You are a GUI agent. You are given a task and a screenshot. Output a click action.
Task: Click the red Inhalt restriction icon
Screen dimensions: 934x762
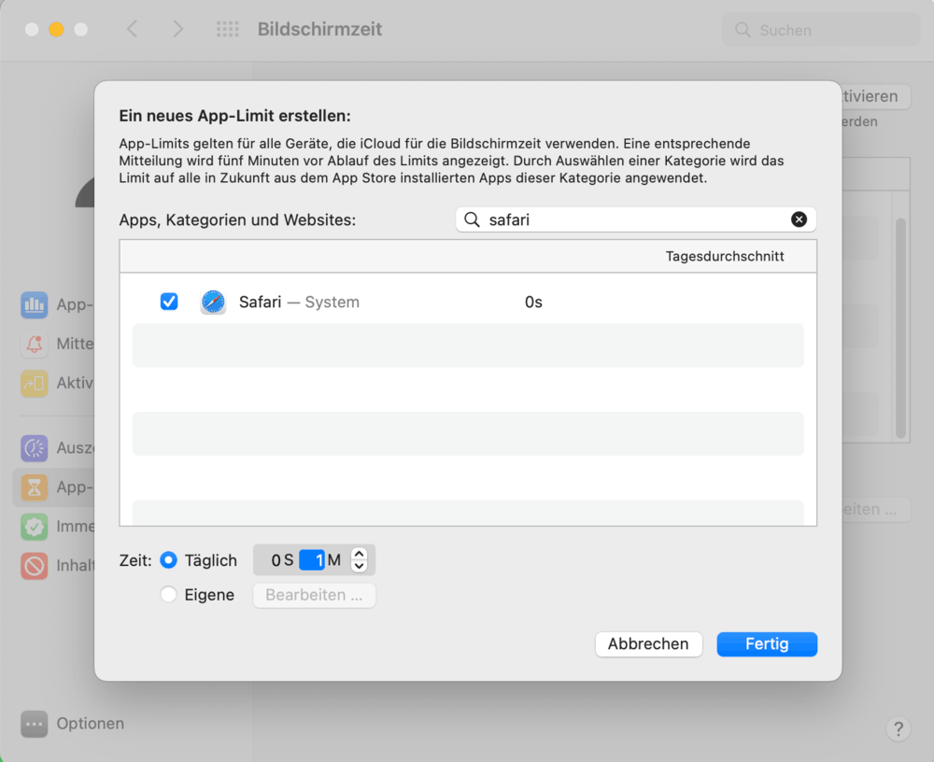pos(35,565)
